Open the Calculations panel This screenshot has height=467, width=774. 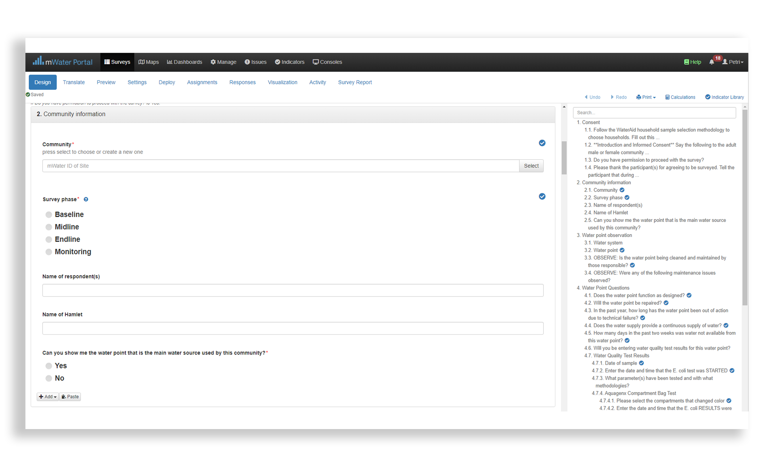pos(680,97)
